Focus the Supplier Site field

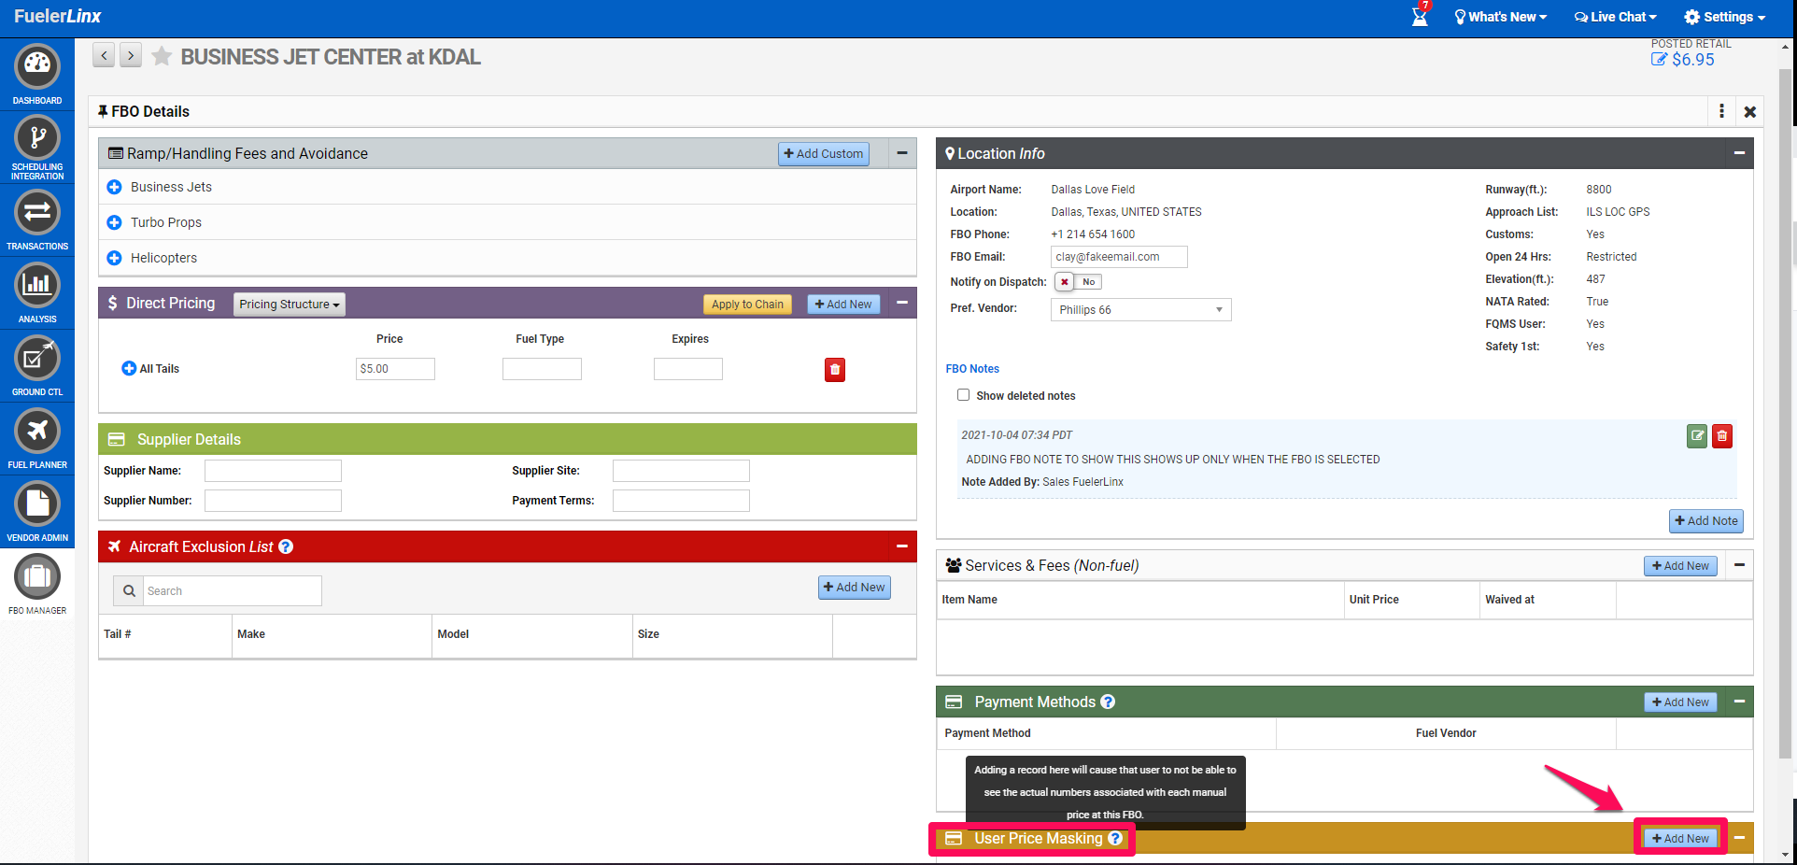681,471
